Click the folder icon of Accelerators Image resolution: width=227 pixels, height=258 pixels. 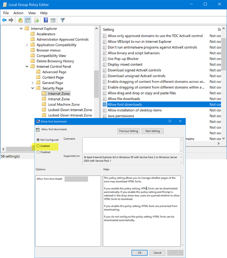[33, 34]
